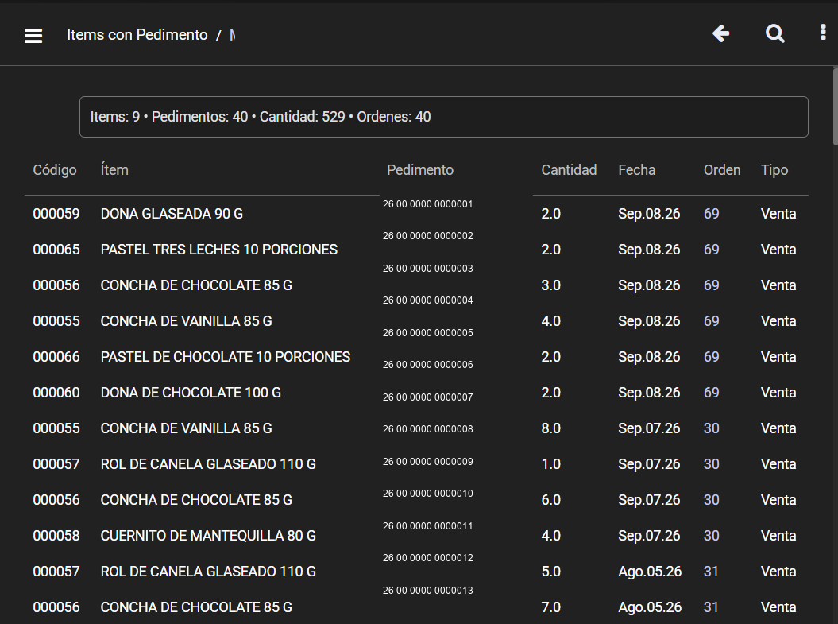Image resolution: width=838 pixels, height=624 pixels.
Task: Click code 000060
Action: 56,393
